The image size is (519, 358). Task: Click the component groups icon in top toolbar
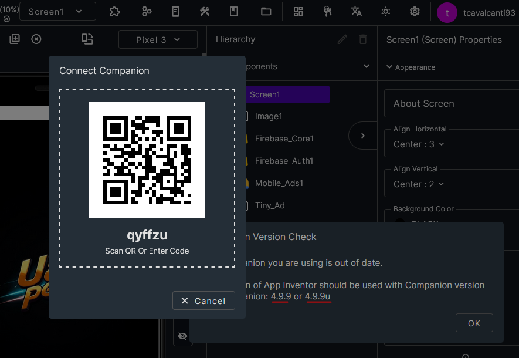click(146, 12)
